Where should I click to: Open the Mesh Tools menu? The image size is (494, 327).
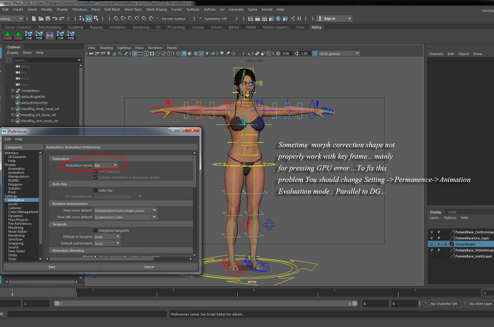pyautogui.click(x=133, y=9)
